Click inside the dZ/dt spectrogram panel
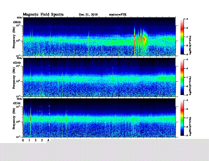 [99, 118]
